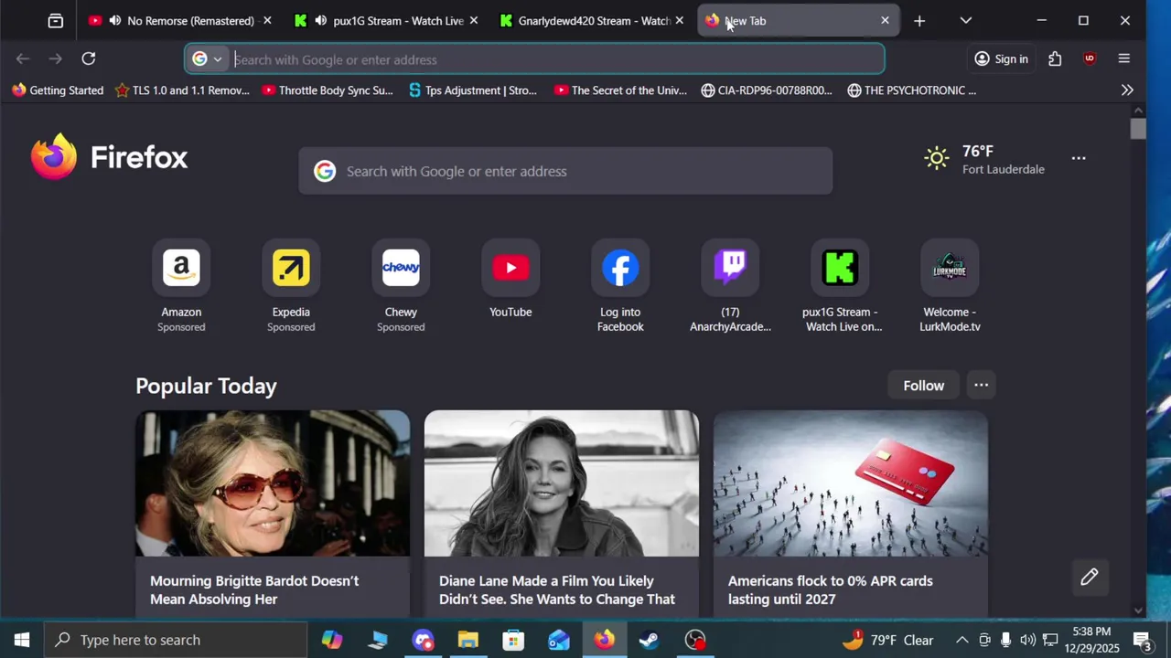This screenshot has height=658, width=1171.
Task: Read 'Diane Lane Made a Film' headline
Action: pyautogui.click(x=557, y=589)
